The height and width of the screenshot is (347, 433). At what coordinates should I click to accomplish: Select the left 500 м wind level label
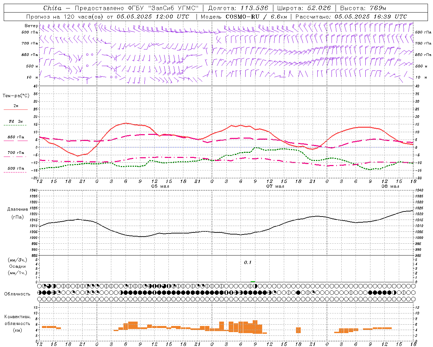pos(32,66)
